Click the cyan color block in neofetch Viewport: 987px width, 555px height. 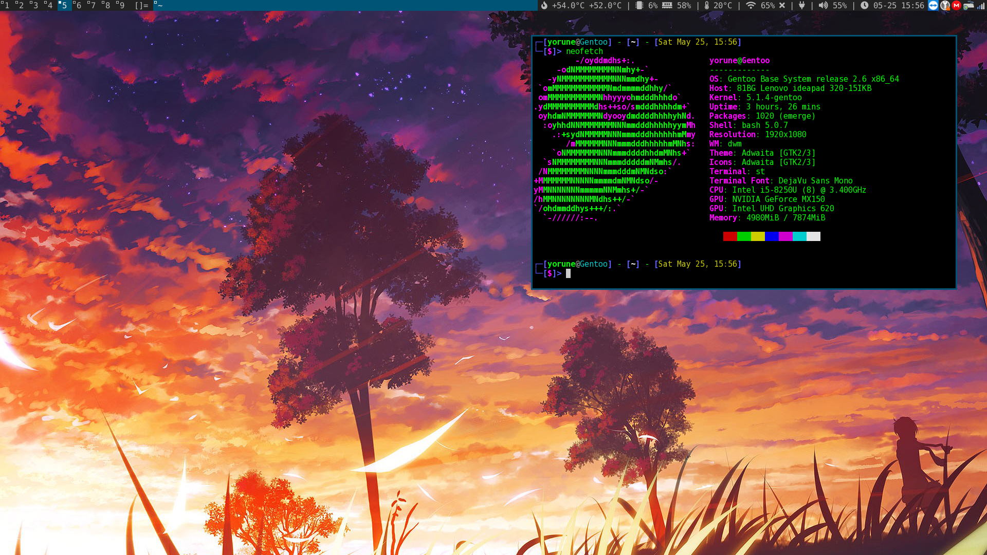pyautogui.click(x=799, y=236)
